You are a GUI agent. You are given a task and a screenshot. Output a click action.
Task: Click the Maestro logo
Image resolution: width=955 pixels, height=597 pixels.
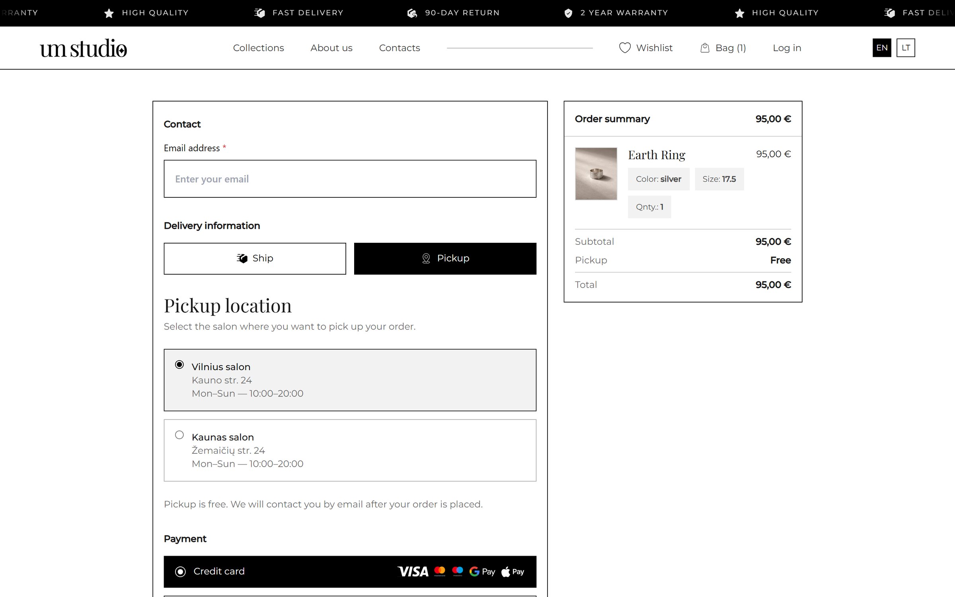[458, 571]
